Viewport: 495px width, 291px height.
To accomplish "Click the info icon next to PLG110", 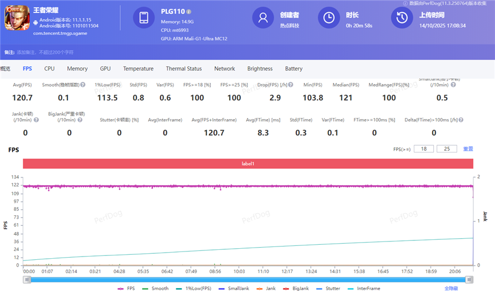I will [x=189, y=12].
